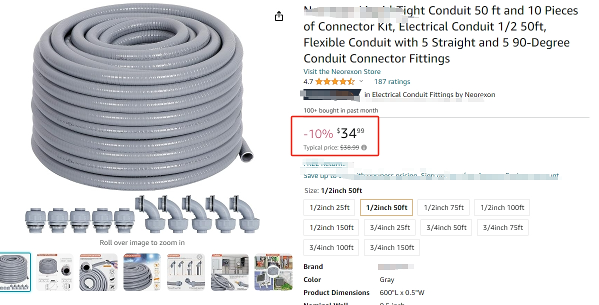
Task: Select the 3/4inch 50ft size option
Action: click(446, 227)
